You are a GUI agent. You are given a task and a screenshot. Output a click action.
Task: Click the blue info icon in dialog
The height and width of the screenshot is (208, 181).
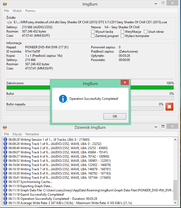pyautogui.click(x=63, y=99)
